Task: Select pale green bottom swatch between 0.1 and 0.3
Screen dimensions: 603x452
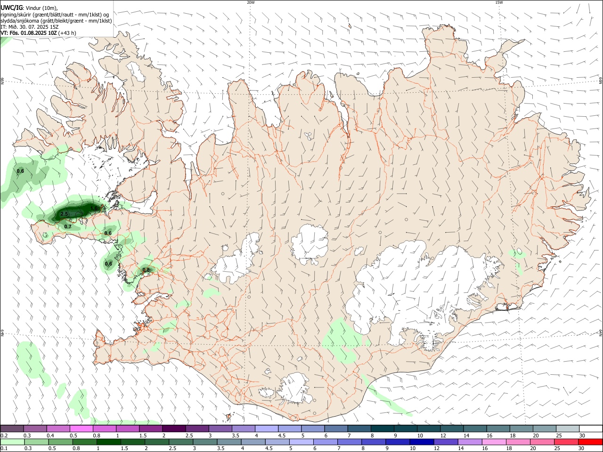Action: pos(13,442)
